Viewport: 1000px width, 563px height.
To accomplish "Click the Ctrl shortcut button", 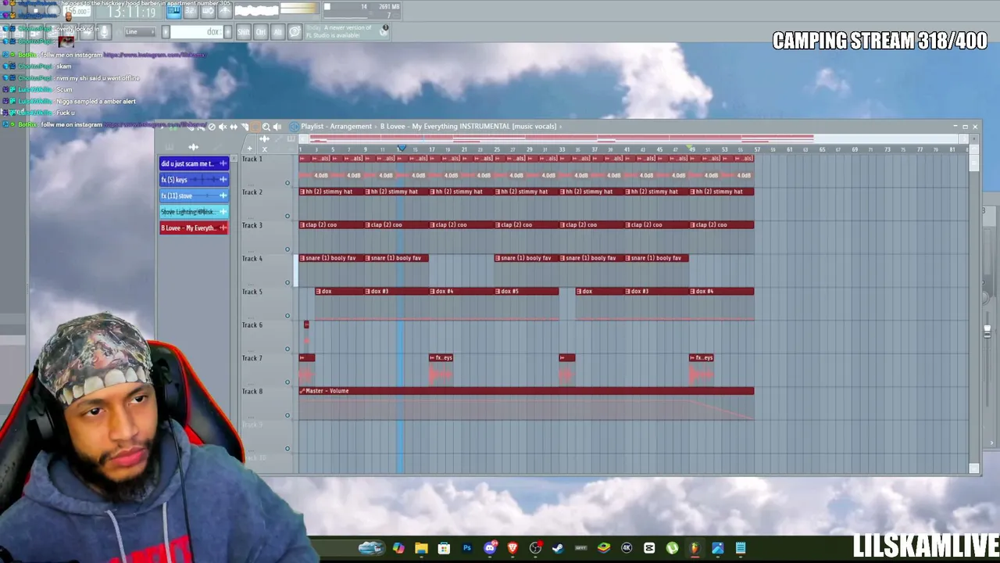I will click(260, 31).
